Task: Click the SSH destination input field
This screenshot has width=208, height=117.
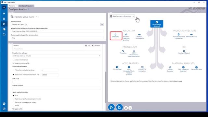Action: 56,24
